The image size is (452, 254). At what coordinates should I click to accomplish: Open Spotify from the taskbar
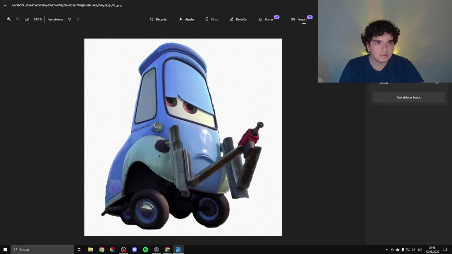click(x=145, y=249)
